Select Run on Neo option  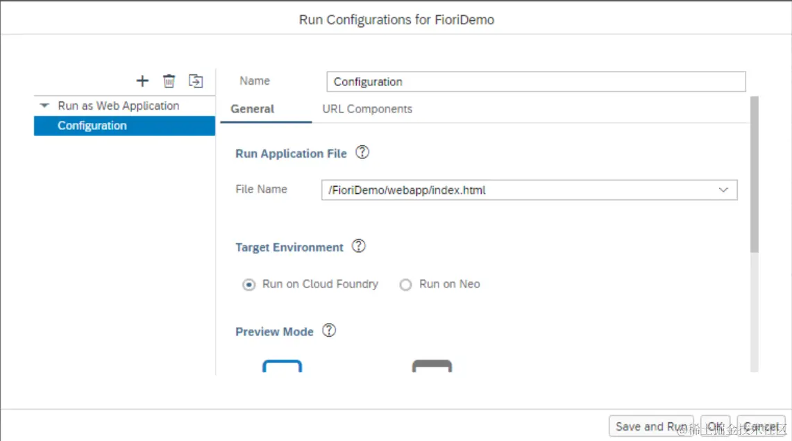click(x=406, y=285)
